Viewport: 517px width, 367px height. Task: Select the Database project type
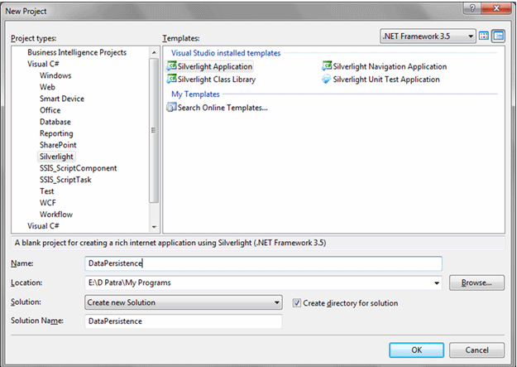click(55, 122)
